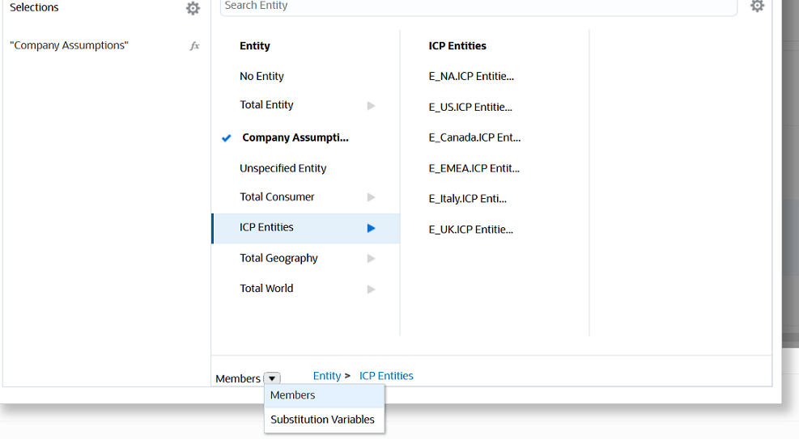Select the E_UK.ICP Entities member

470,230
